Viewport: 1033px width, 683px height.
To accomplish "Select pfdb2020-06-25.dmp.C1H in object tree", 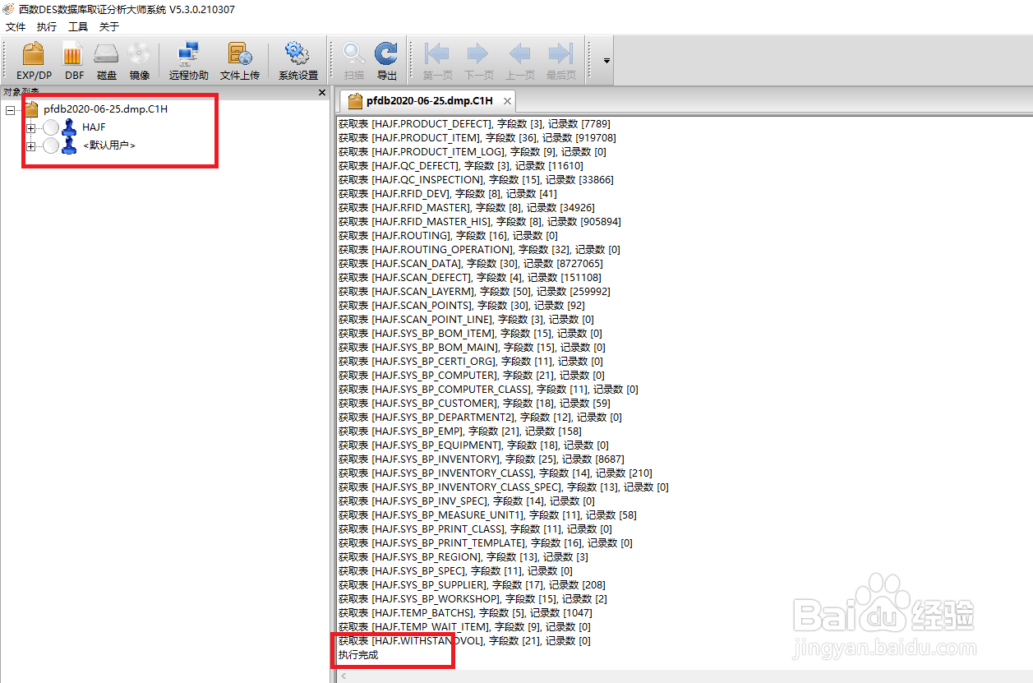I will click(105, 108).
